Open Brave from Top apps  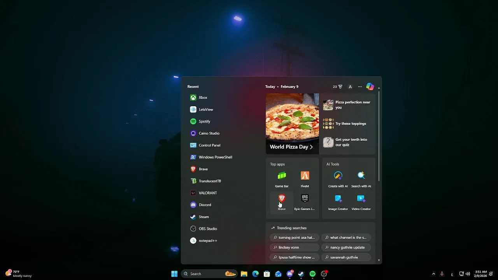282,202
